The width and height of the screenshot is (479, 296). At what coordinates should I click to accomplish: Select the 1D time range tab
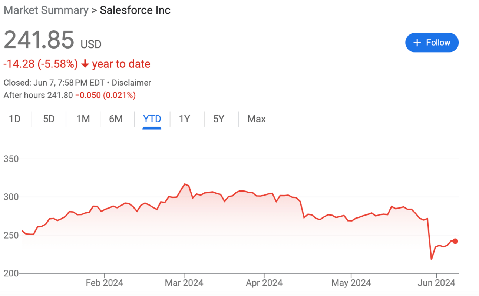tap(15, 119)
